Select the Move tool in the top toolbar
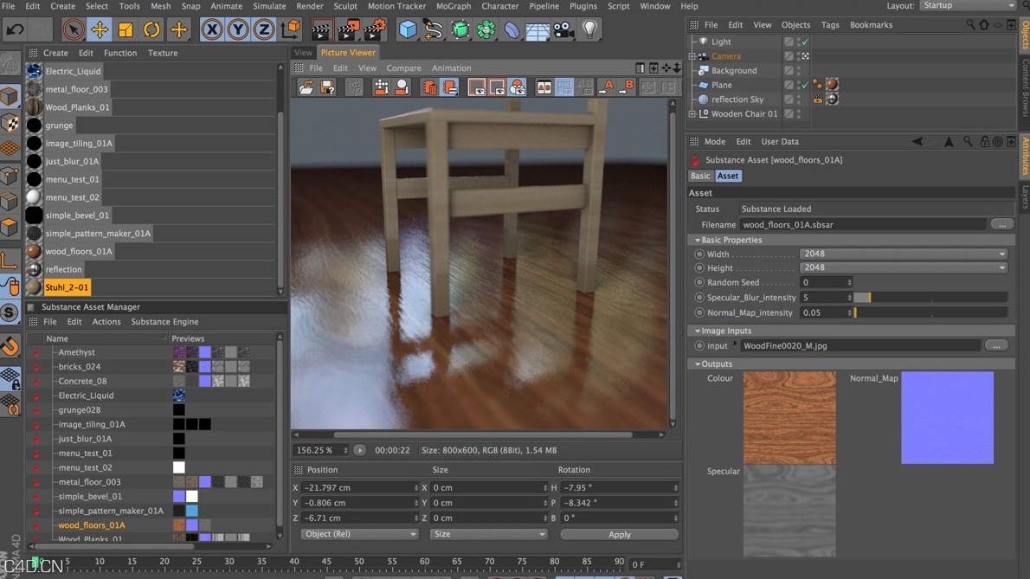 (100, 29)
